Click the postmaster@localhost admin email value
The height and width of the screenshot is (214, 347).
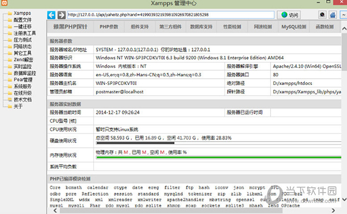click(120, 91)
